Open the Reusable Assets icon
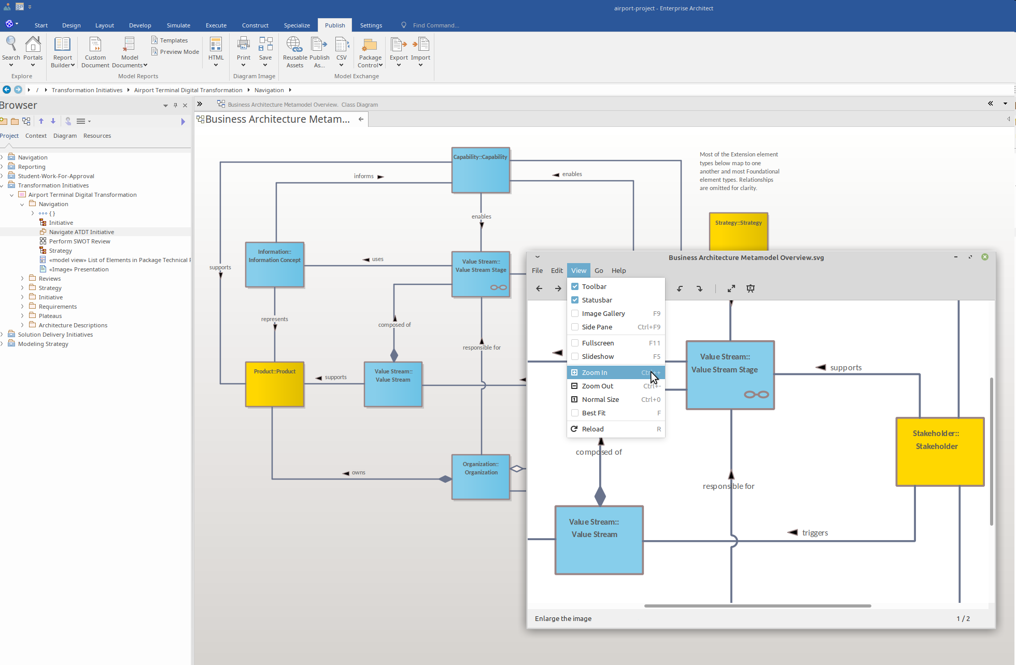The image size is (1016, 665). (x=294, y=52)
